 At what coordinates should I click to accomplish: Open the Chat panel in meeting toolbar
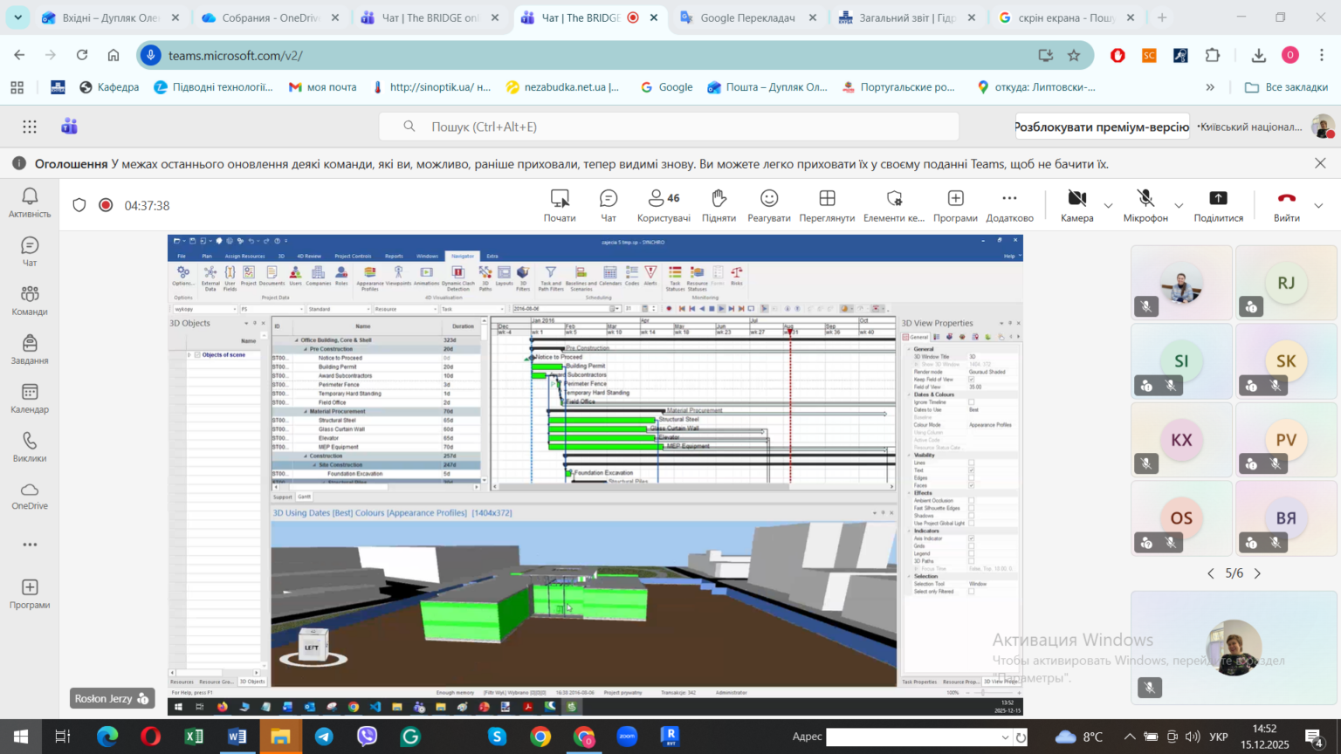point(608,205)
